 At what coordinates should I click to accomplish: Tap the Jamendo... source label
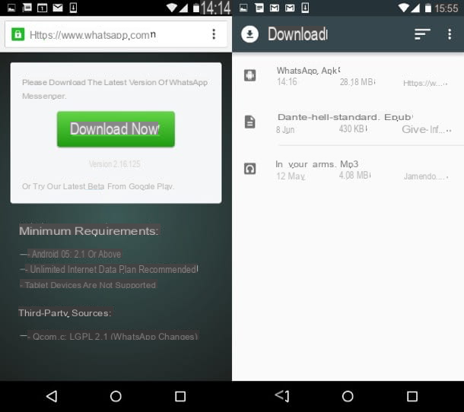(426, 176)
